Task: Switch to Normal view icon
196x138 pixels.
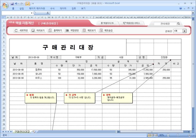Action: (150, 135)
